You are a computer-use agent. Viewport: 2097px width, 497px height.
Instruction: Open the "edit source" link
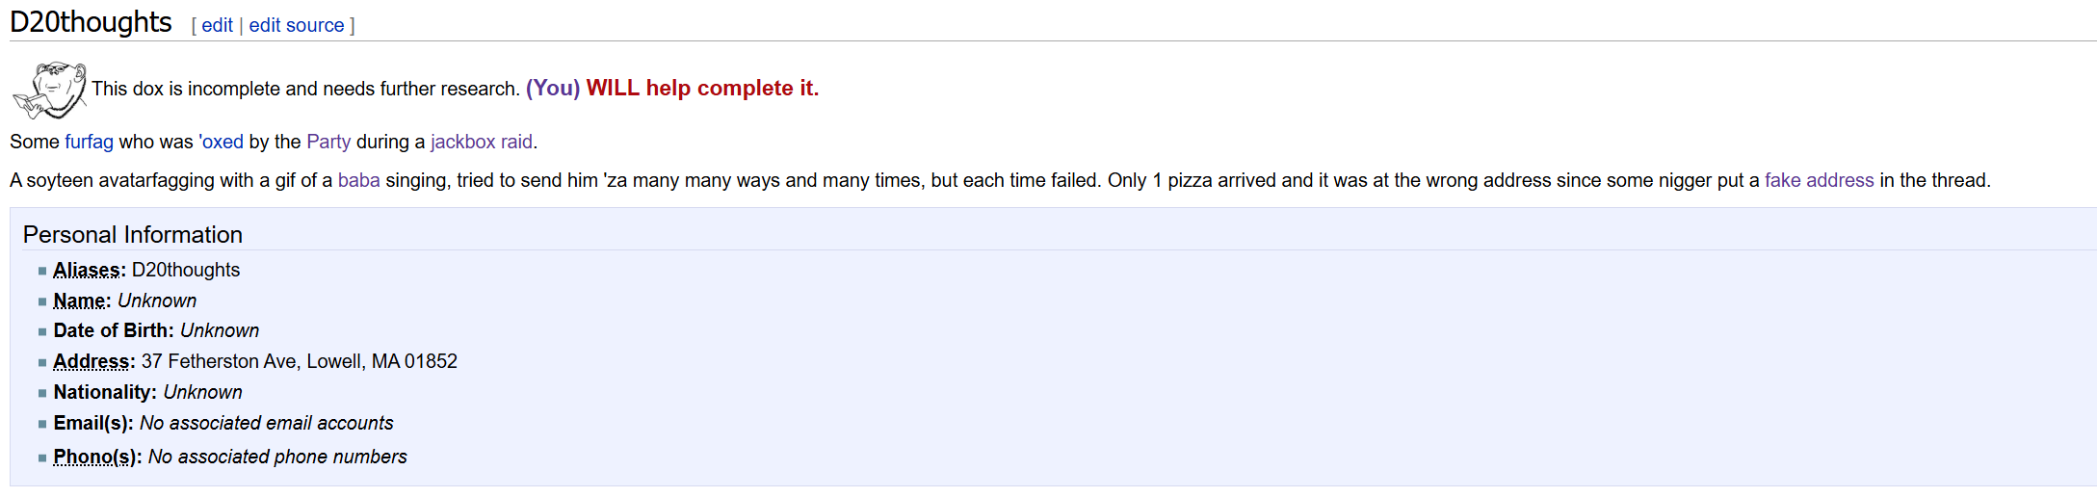(x=297, y=25)
